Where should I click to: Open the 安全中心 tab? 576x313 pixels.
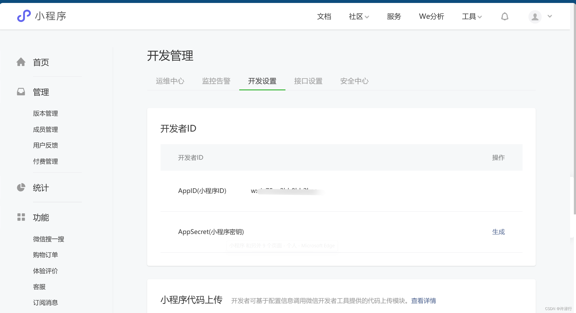(x=354, y=81)
